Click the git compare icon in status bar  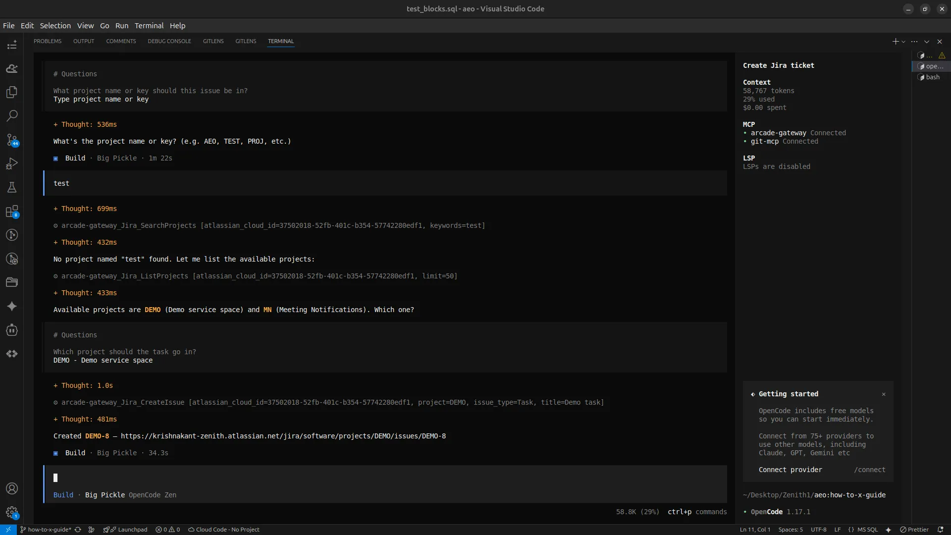click(x=91, y=530)
